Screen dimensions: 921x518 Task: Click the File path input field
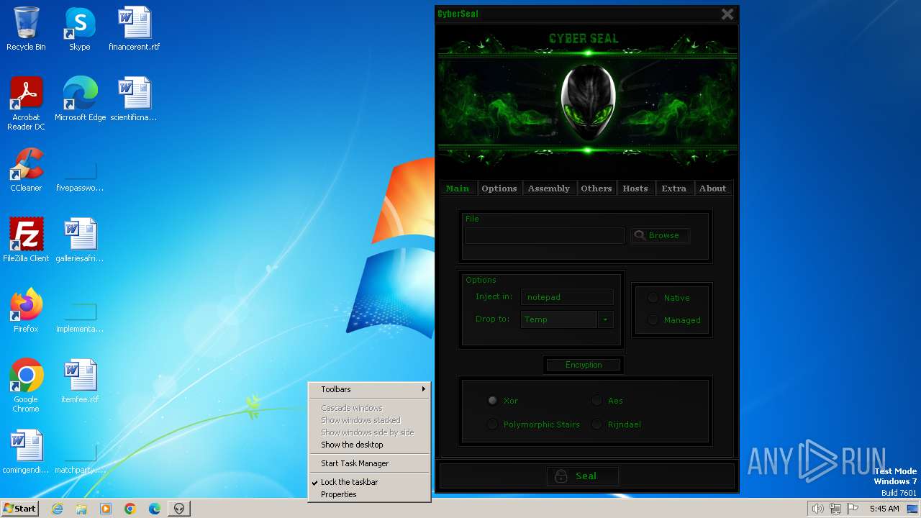pyautogui.click(x=545, y=235)
